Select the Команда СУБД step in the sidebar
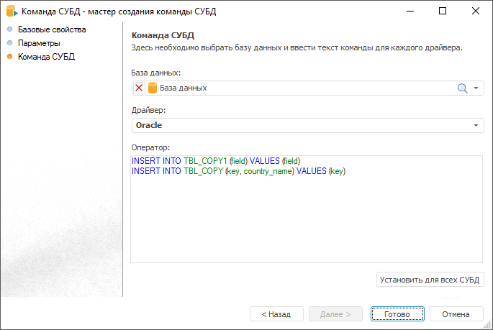 point(46,56)
